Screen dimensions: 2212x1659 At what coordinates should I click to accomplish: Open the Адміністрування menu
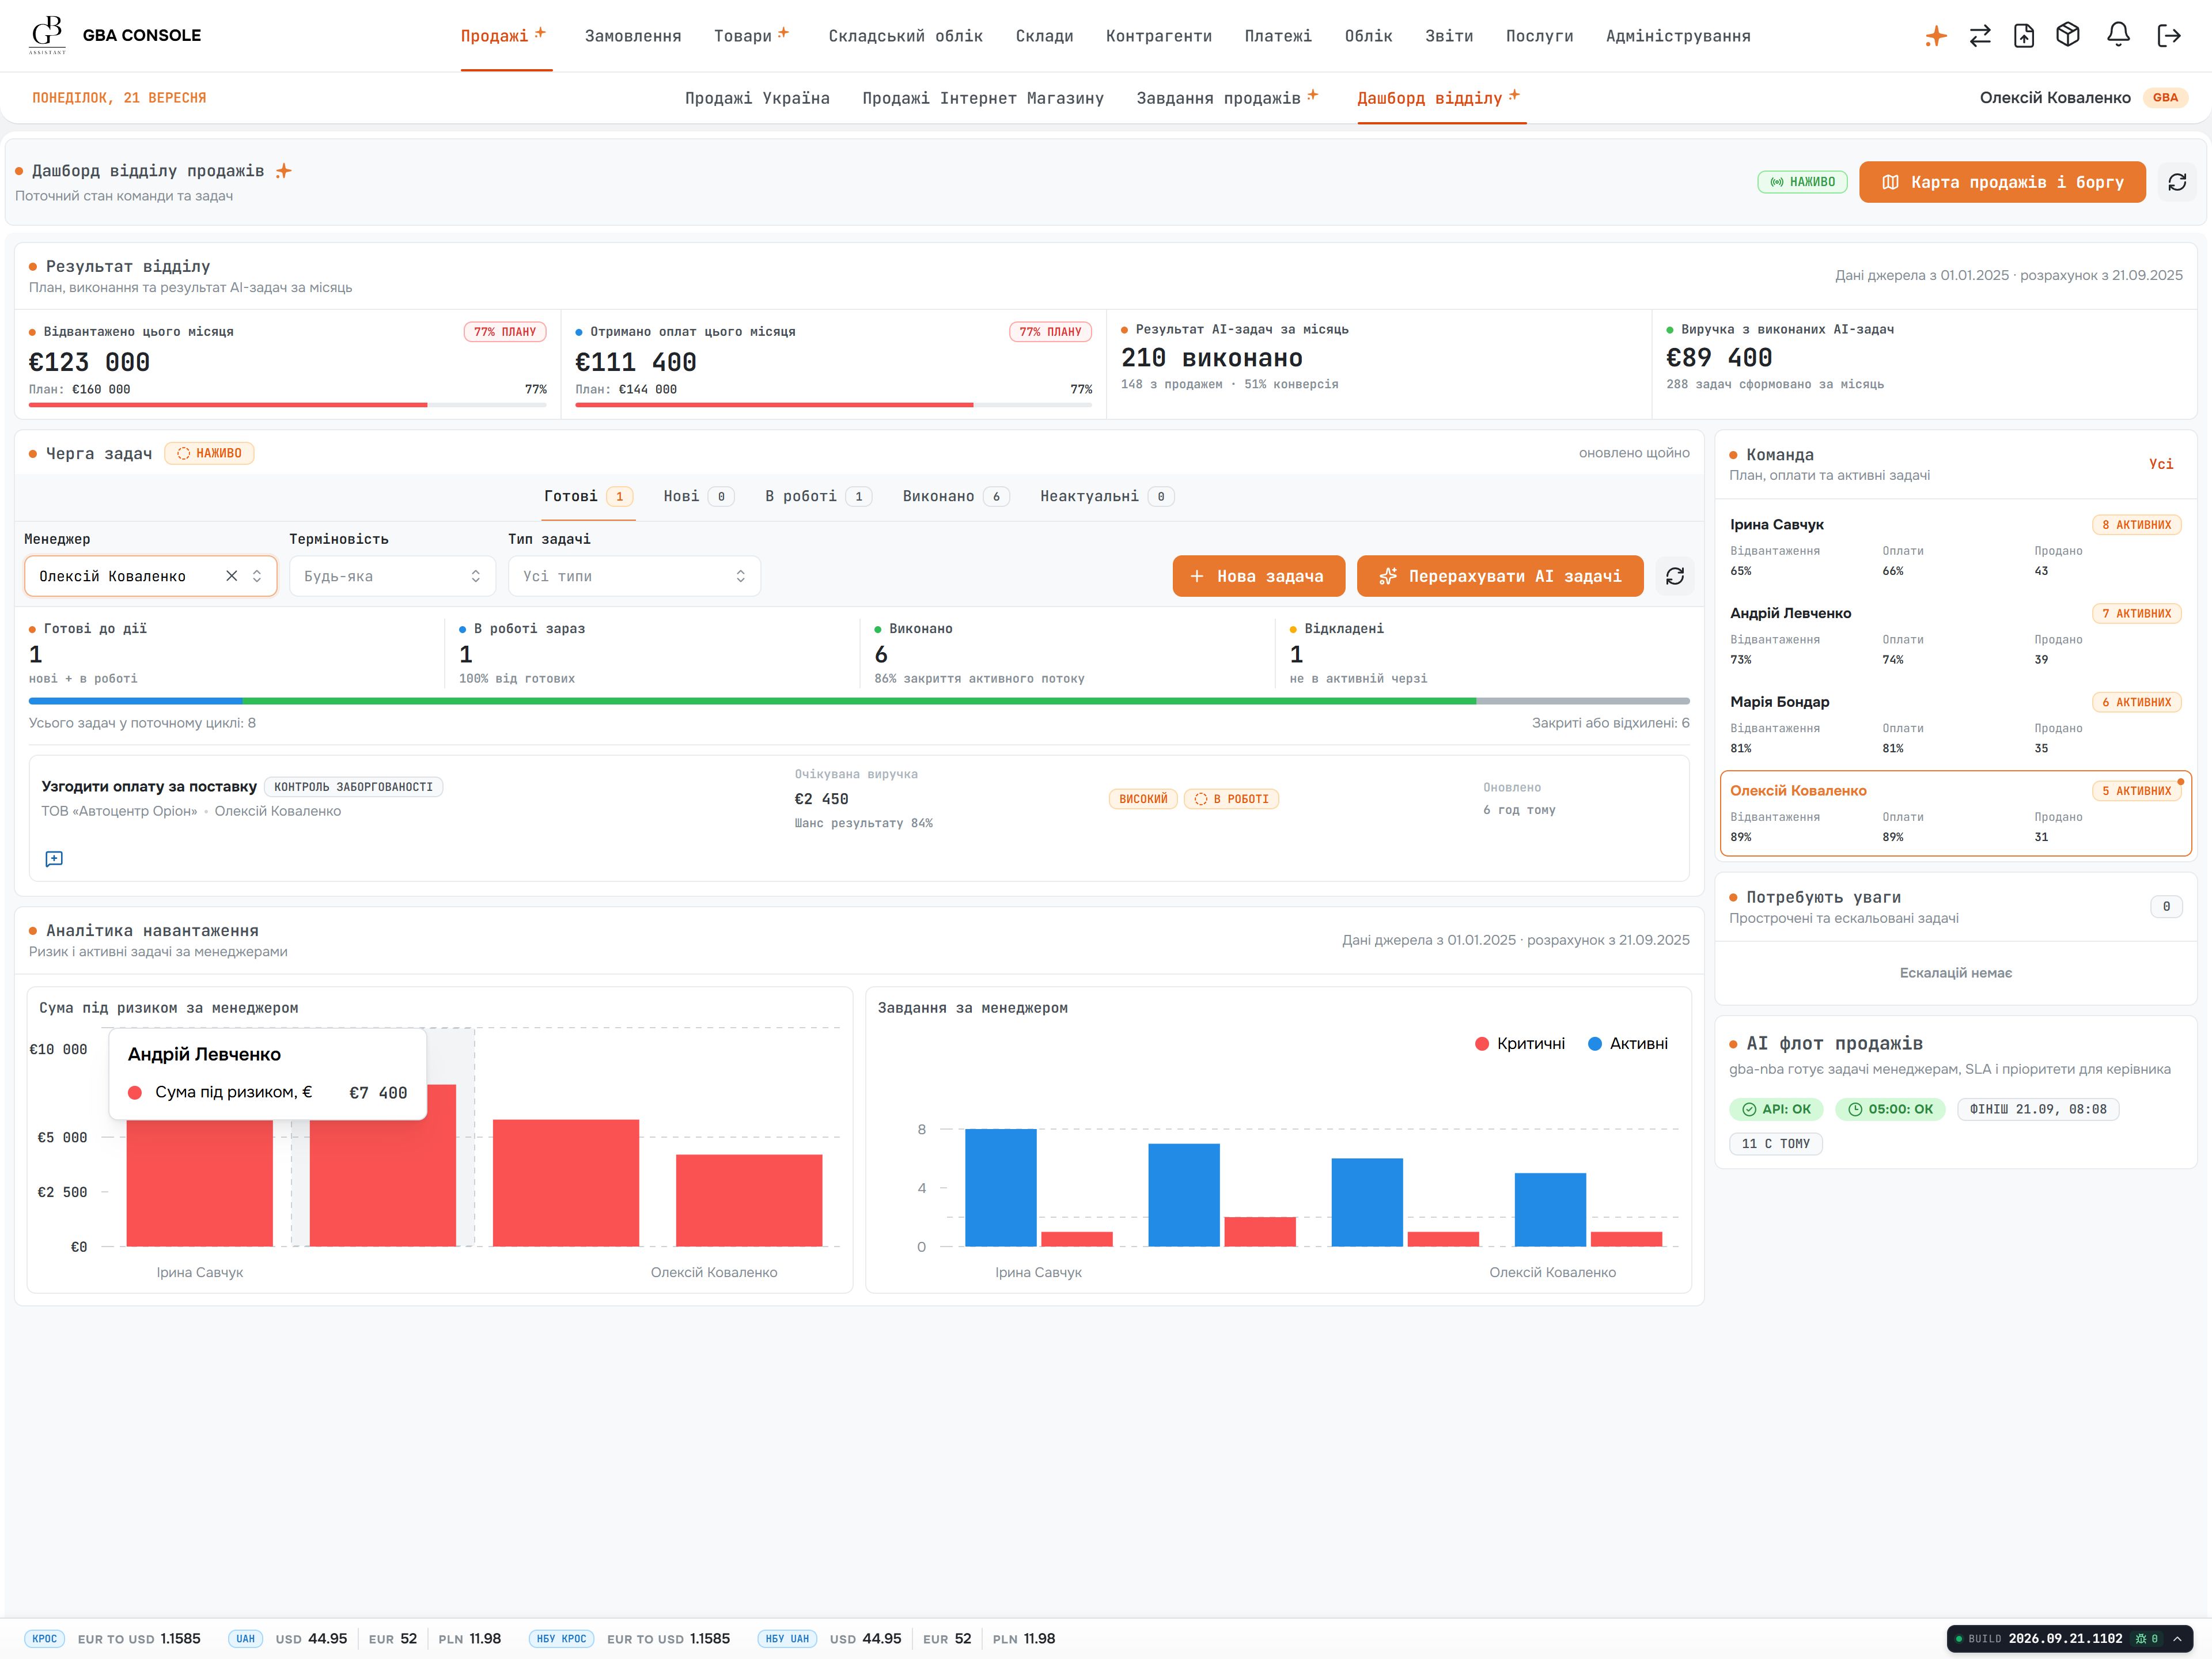coord(1677,36)
